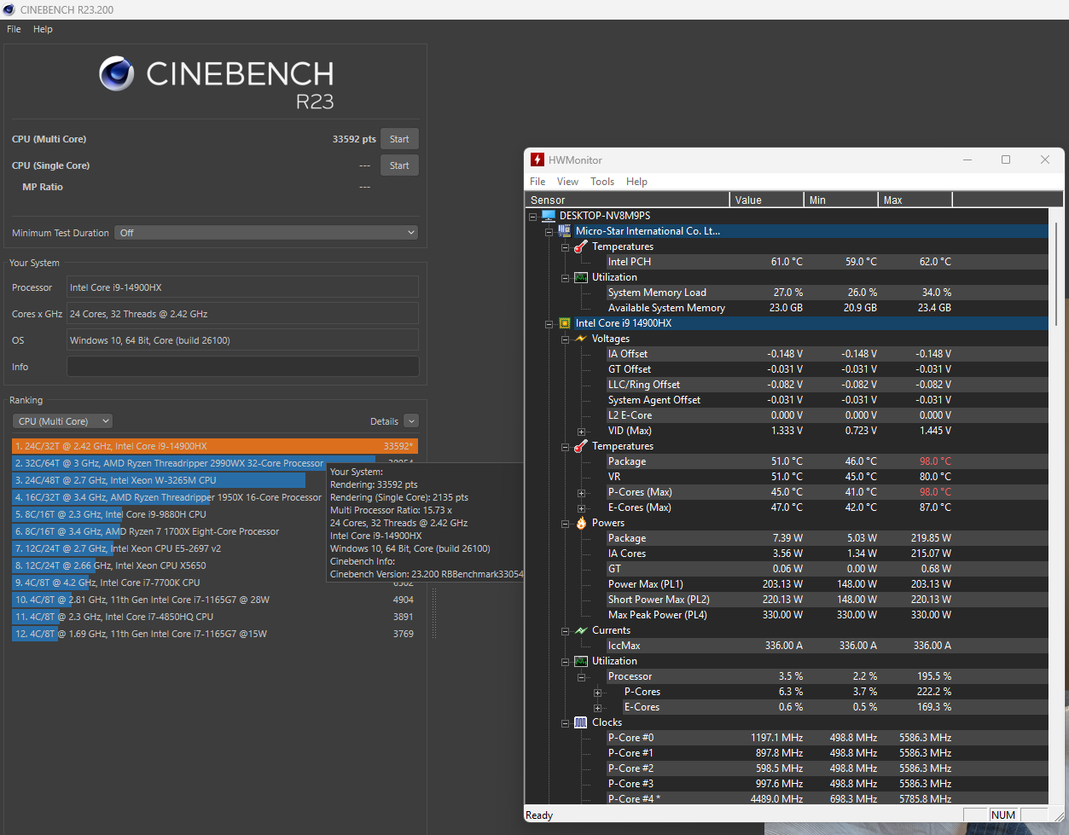The width and height of the screenshot is (1069, 835).
Task: Click the Micro-Star motherboard icon
Action: 565,231
